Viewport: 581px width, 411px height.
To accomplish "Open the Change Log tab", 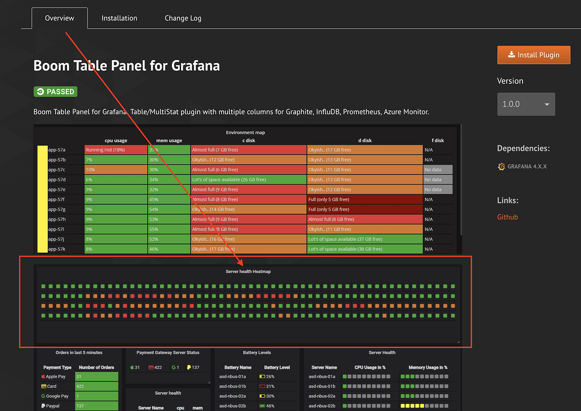I will click(183, 18).
